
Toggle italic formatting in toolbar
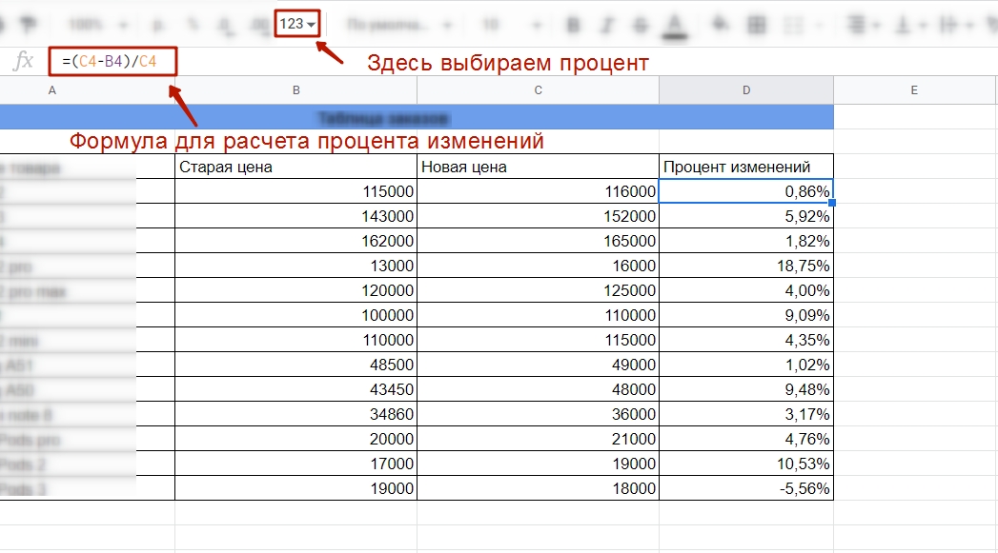(x=607, y=25)
